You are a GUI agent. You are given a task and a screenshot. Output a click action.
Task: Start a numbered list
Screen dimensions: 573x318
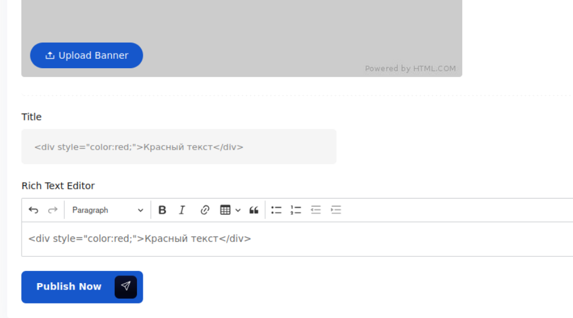coord(296,210)
